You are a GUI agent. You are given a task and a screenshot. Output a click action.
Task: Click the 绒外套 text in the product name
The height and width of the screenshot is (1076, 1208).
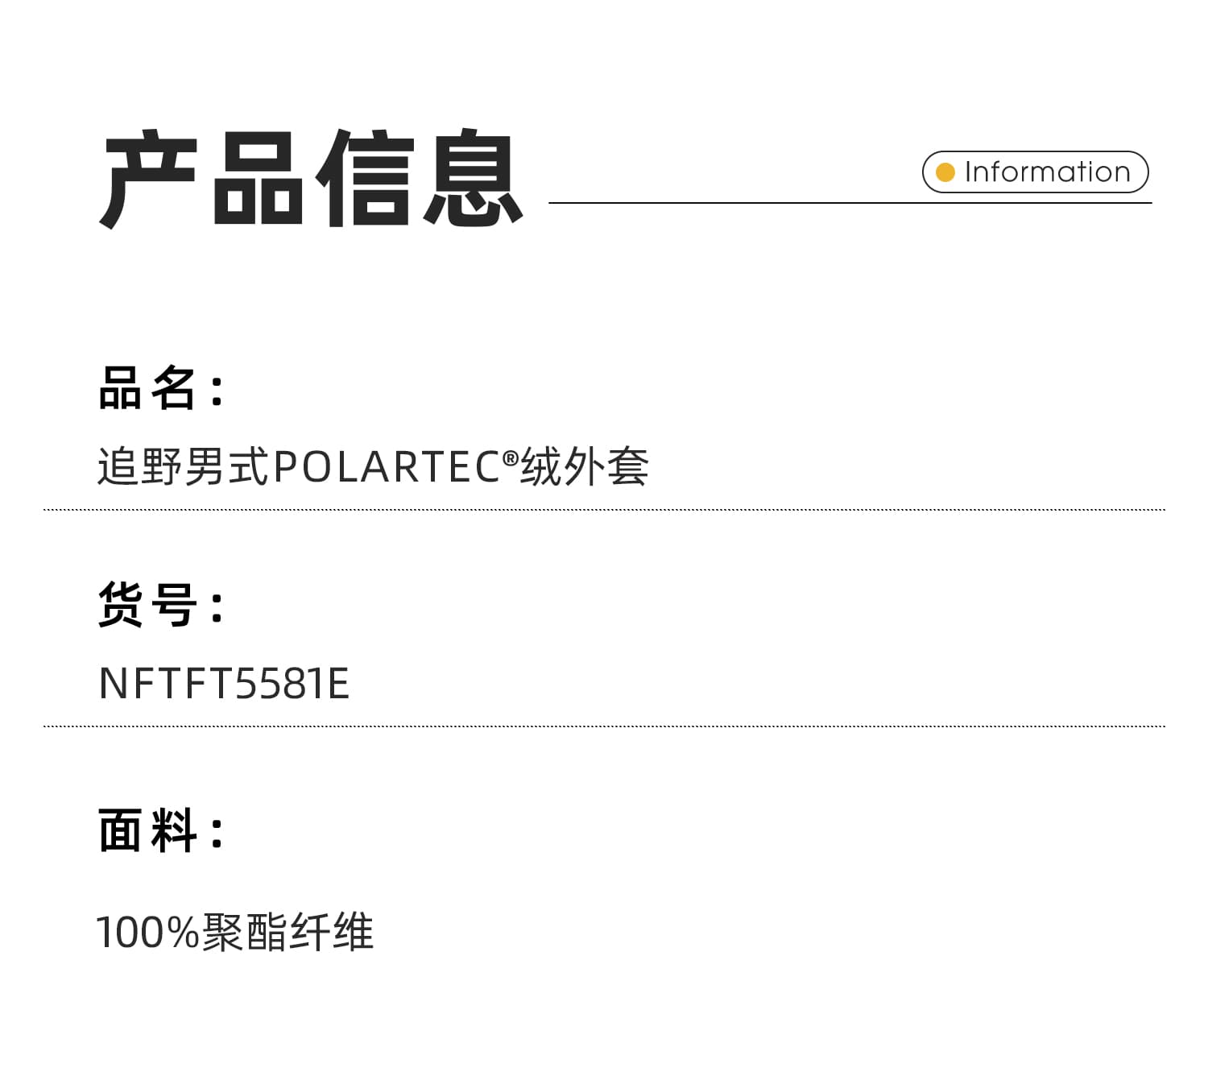coord(585,467)
